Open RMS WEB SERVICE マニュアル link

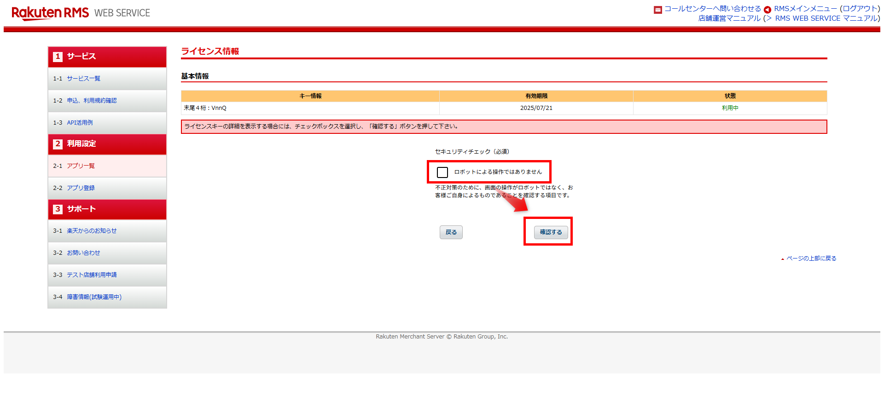[826, 18]
